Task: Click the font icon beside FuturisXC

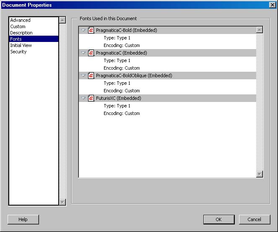Action: coord(91,98)
